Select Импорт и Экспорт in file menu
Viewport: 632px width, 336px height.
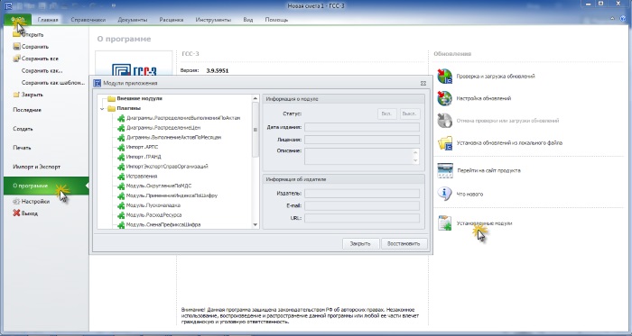37,167
